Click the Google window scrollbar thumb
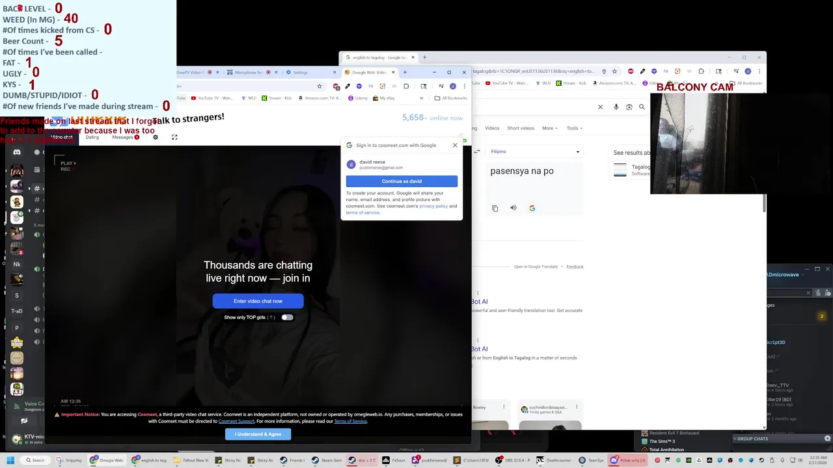This screenshot has height=468, width=833. [x=765, y=203]
